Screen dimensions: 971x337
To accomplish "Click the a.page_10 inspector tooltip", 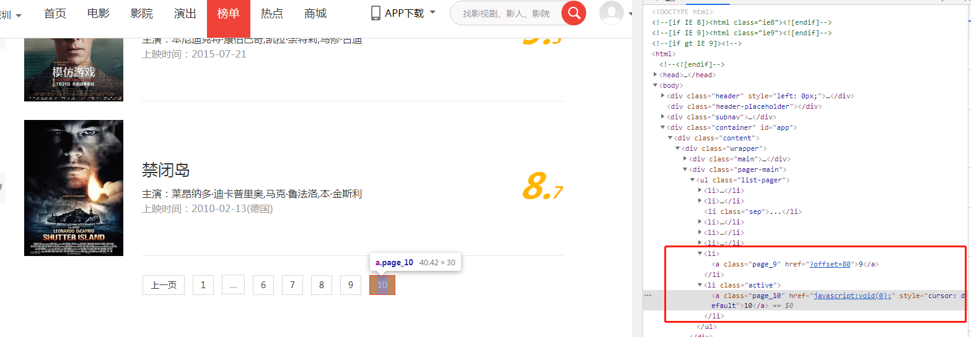I will point(415,263).
